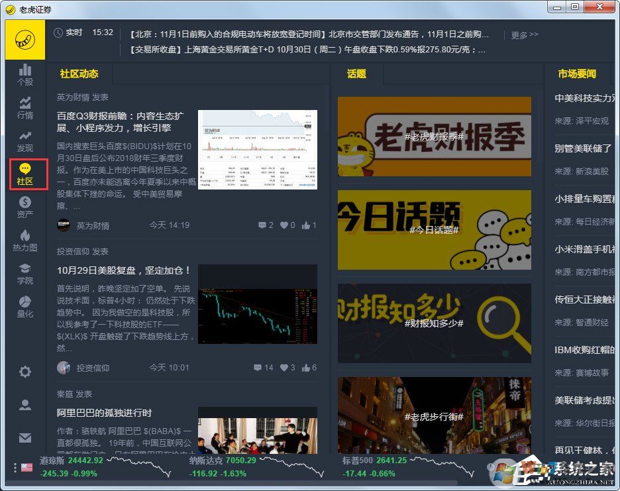Click the 今天 14:19 timestamp on the 百度 post
This screenshot has width=620, height=491.
169,225
